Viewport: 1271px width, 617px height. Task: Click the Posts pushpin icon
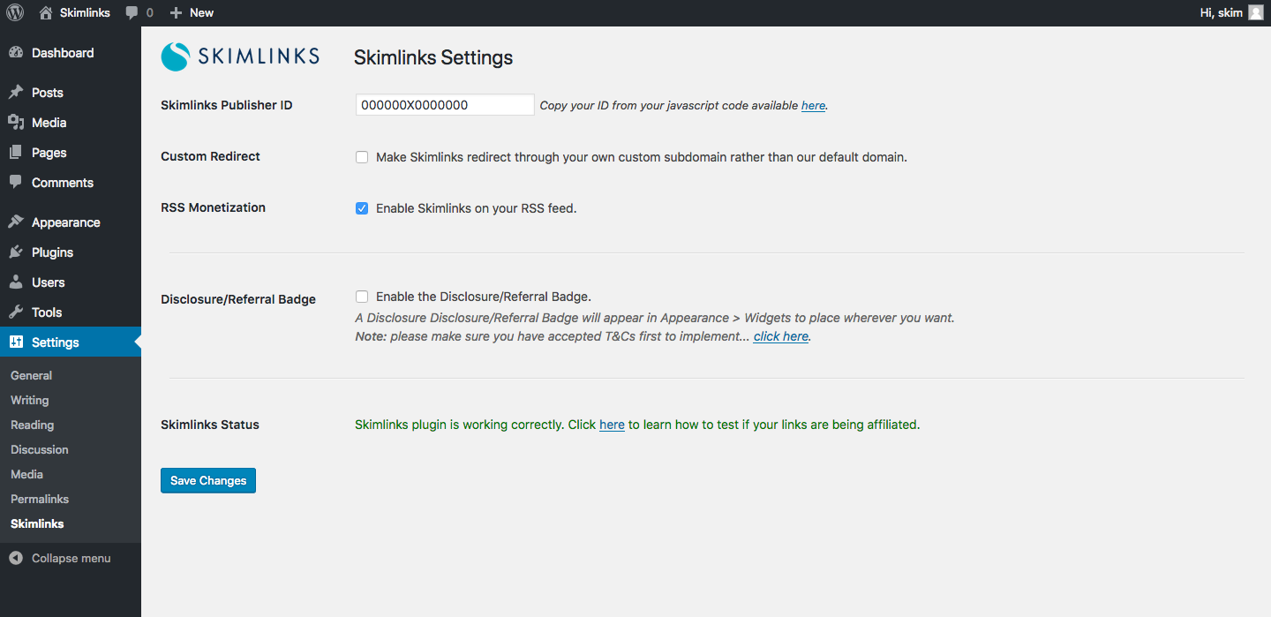16,93
